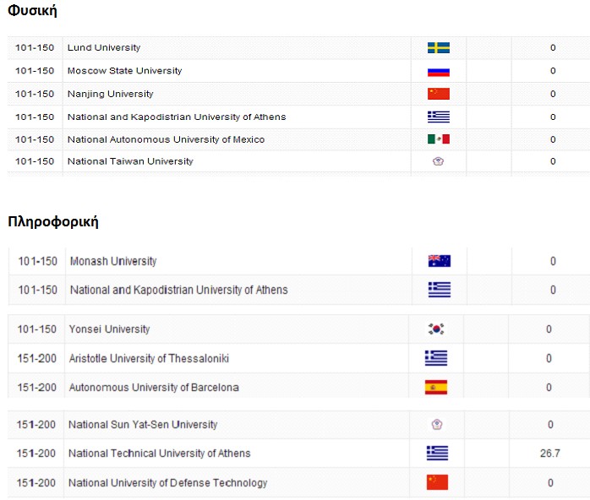
Task: Click the 151-200 rank beside National Sun Yat-Sen
Action: [36, 425]
